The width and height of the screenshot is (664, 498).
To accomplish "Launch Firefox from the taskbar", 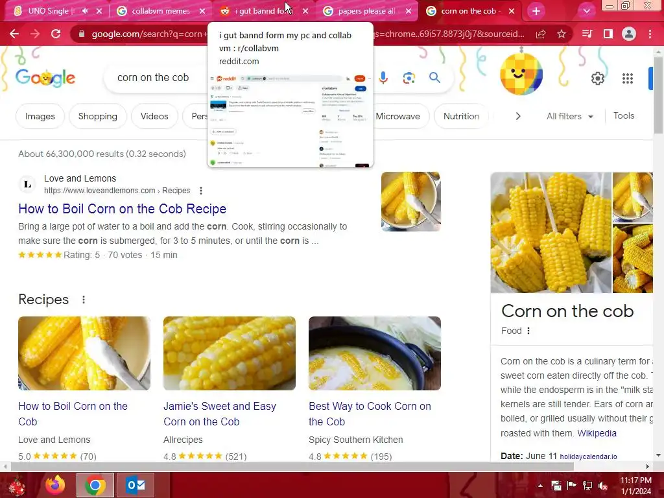I will [56, 485].
